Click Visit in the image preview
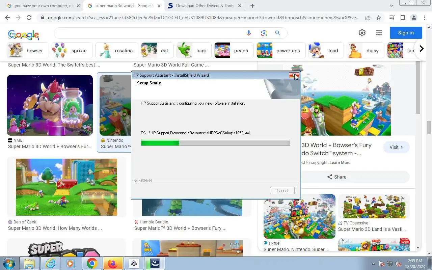This screenshot has width=432, height=270. coord(396,147)
